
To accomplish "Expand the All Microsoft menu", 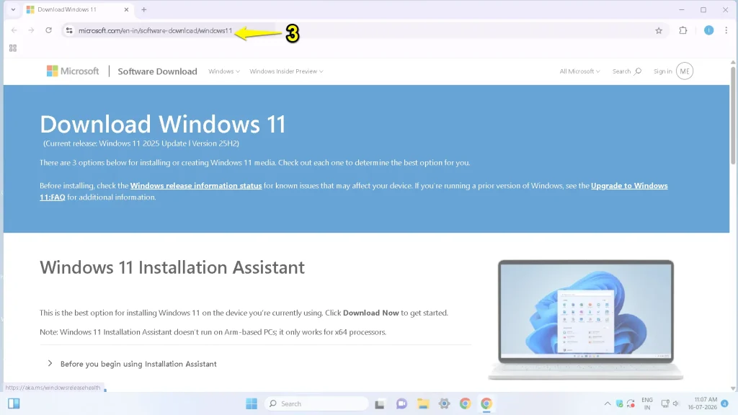I will (579, 71).
